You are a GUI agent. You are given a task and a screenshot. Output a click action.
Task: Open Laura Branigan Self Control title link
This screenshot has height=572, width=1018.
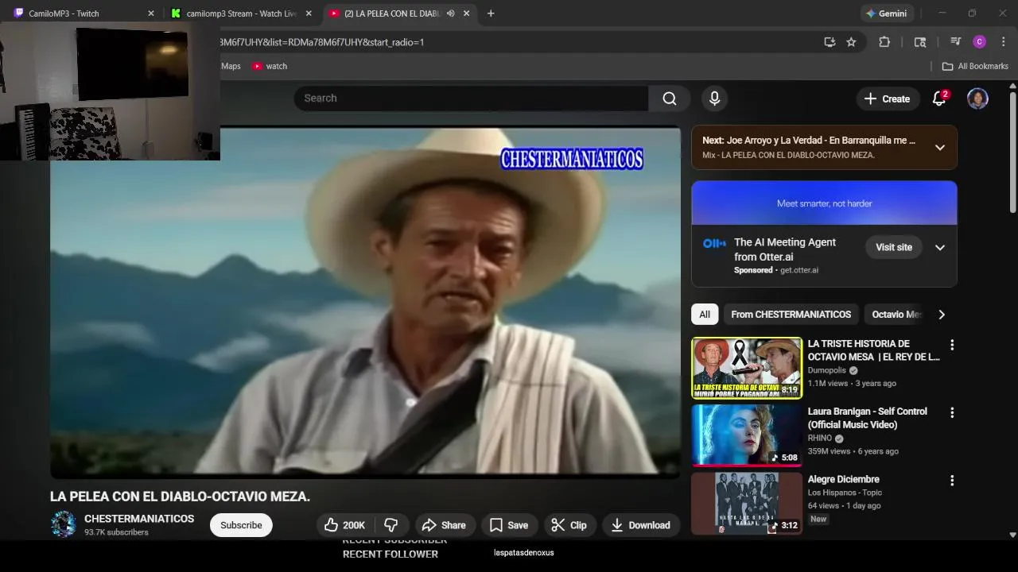(868, 418)
